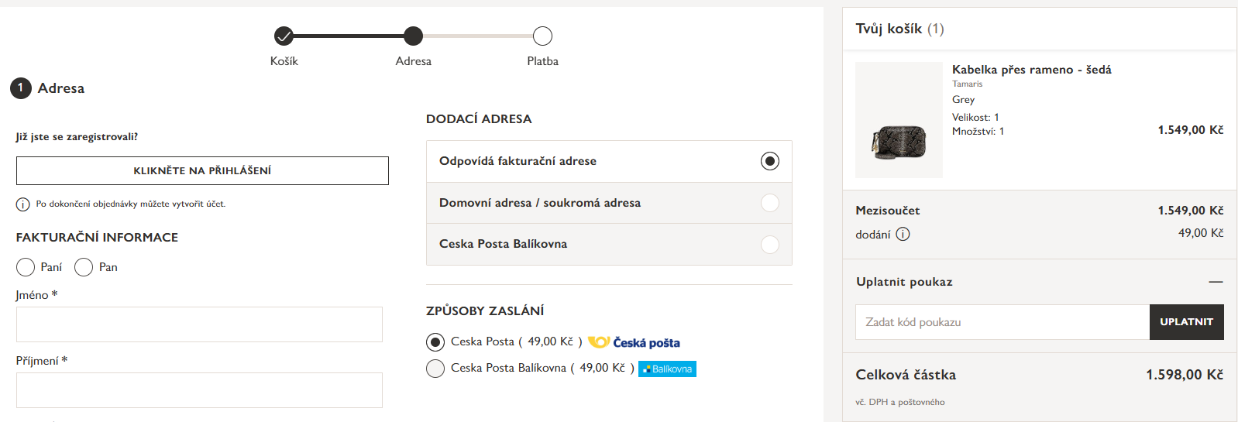Click the voucher code input field
The height and width of the screenshot is (422, 1238).
1002,322
